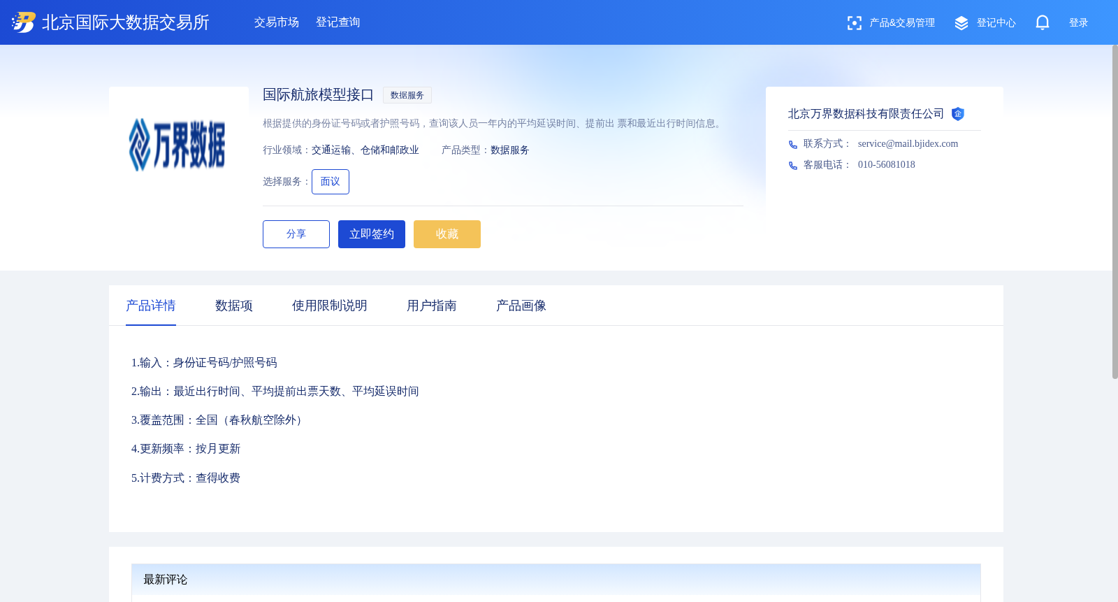This screenshot has width=1118, height=602.
Task: Switch to the 使用限制说明 tab
Action: point(330,306)
